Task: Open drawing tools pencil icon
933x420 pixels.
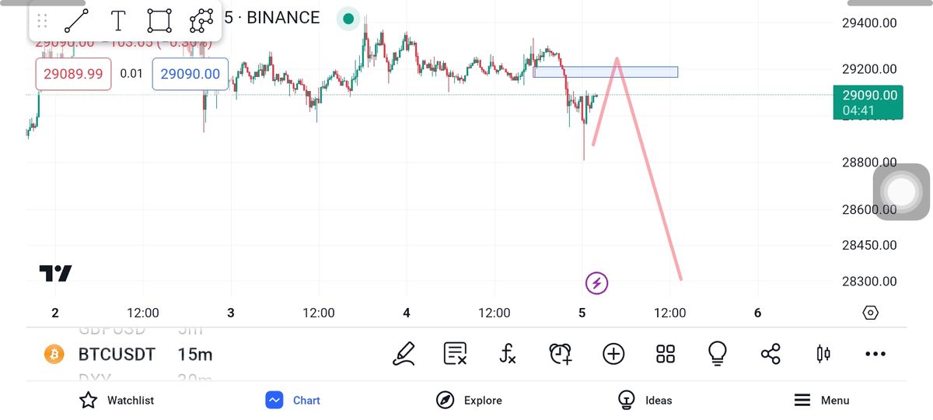Action: 404,354
